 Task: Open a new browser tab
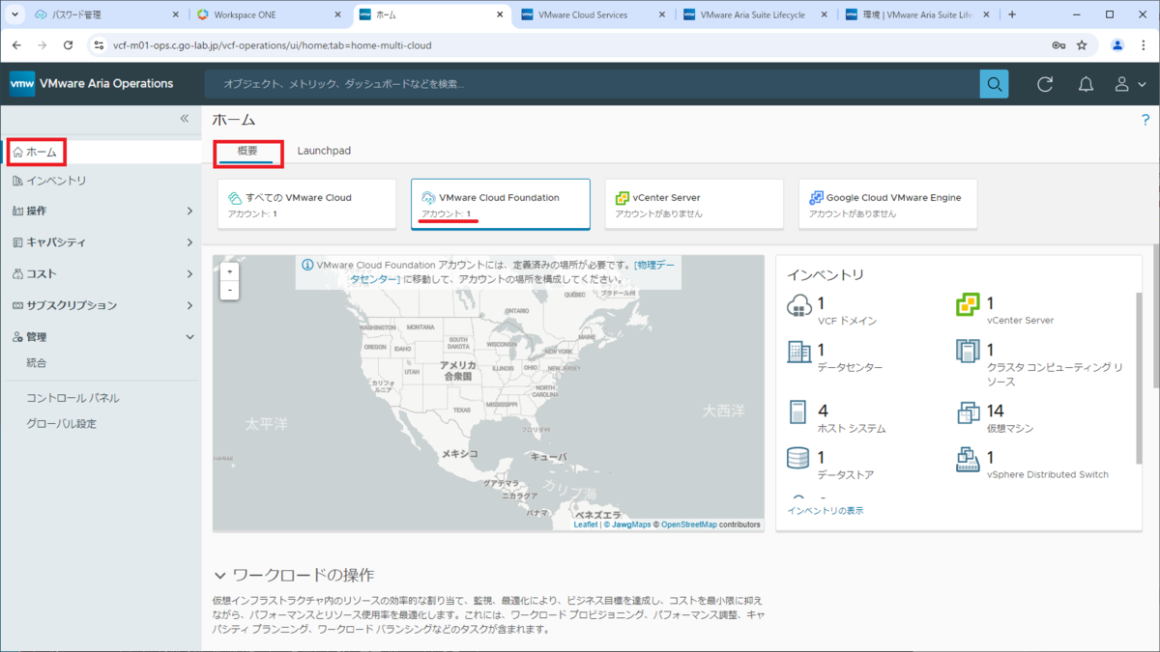(x=1012, y=14)
